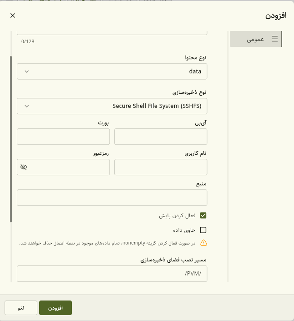Image resolution: width=294 pixels, height=321 pixels.
Task: Select the عمومی tab in sidebar
Action: [x=256, y=39]
